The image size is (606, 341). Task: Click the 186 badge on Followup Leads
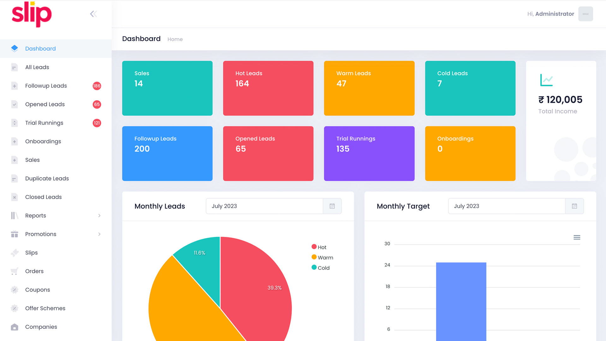[97, 86]
